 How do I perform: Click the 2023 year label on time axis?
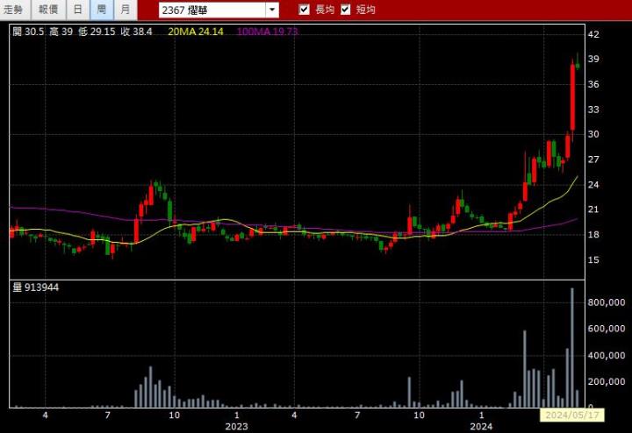[x=237, y=426]
